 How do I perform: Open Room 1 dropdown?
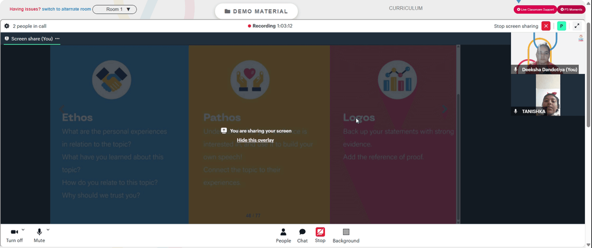(114, 9)
